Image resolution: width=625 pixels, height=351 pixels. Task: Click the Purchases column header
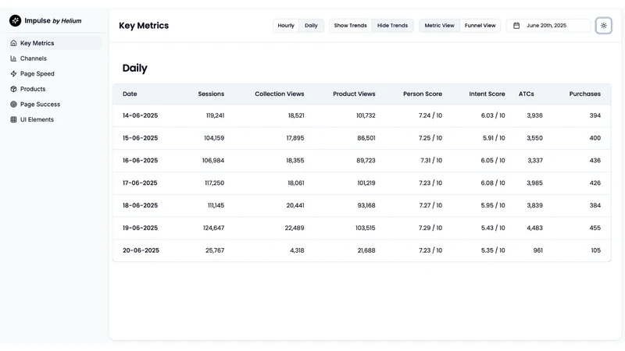point(584,94)
